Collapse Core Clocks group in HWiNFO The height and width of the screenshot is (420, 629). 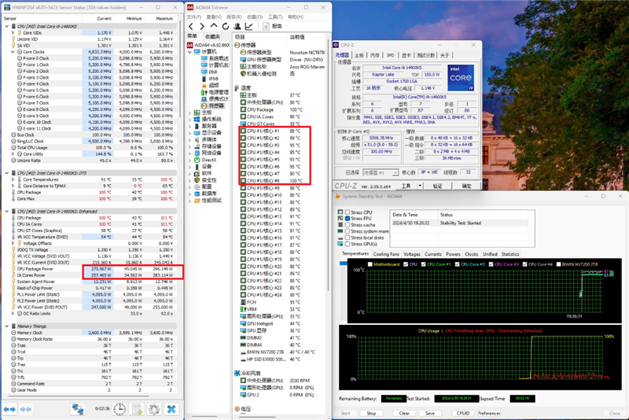pyautogui.click(x=13, y=52)
